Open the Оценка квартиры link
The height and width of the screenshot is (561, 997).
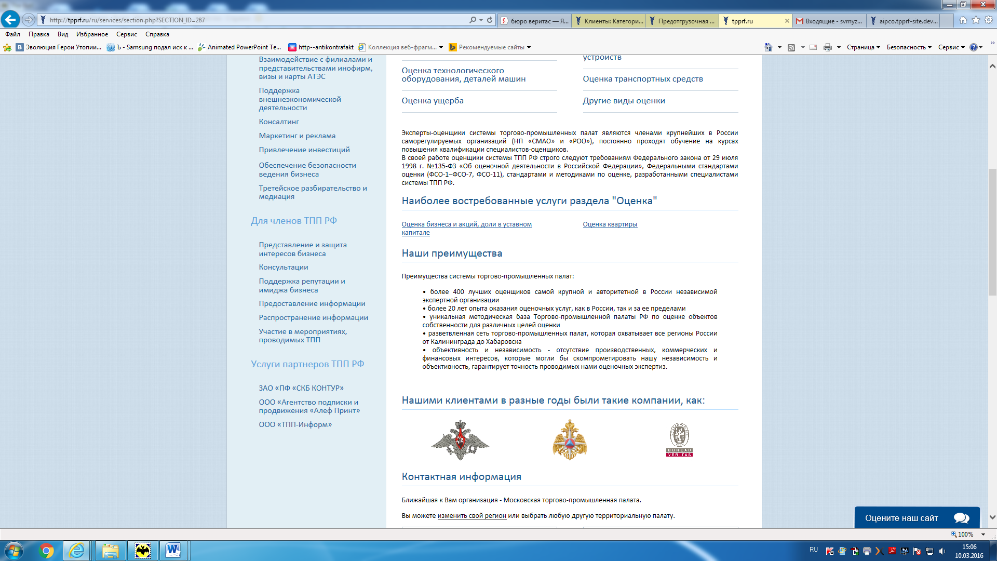tap(610, 224)
